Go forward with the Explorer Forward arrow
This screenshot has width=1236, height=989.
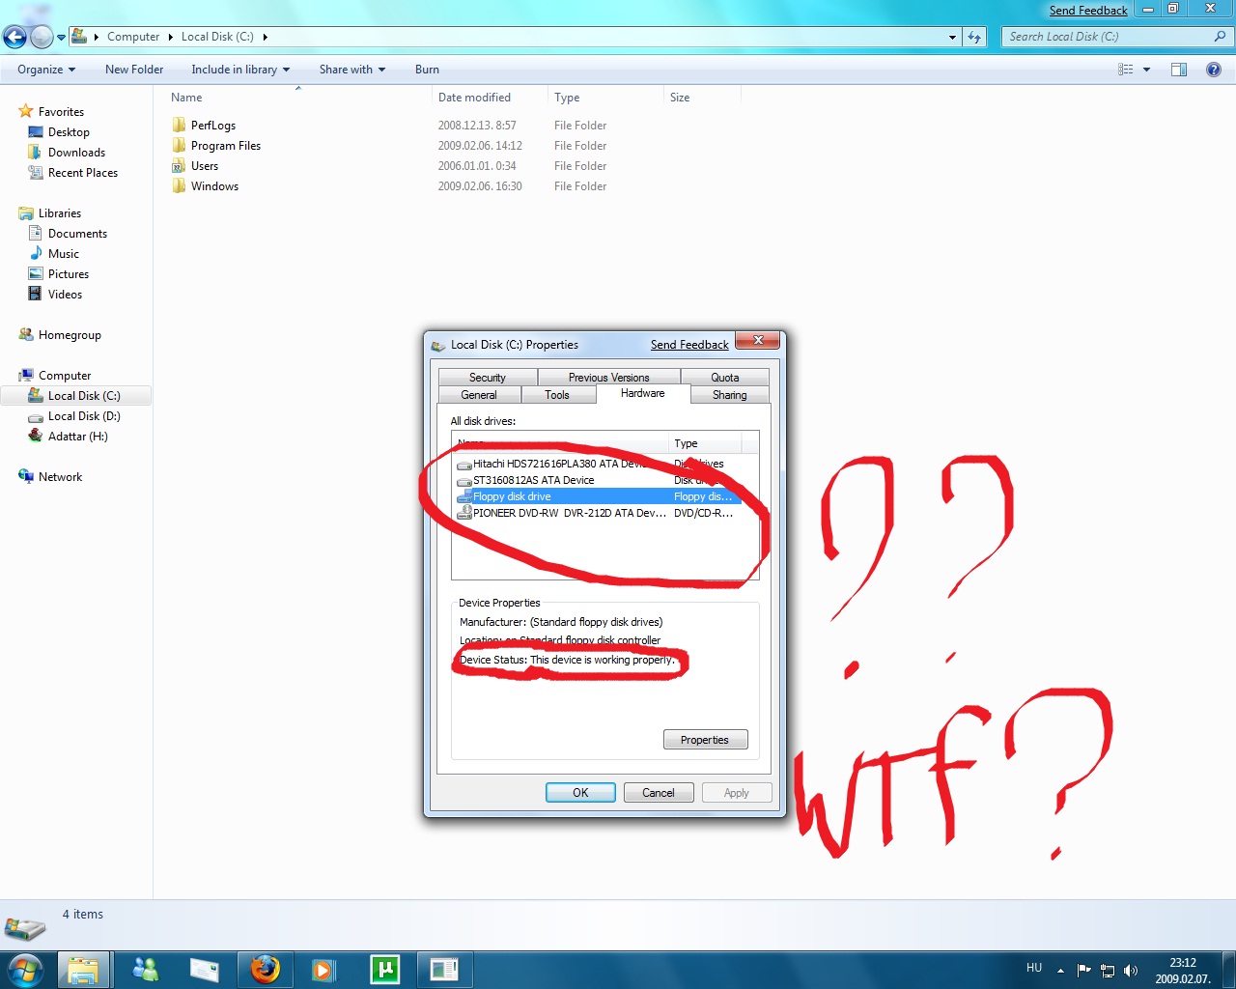42,38
